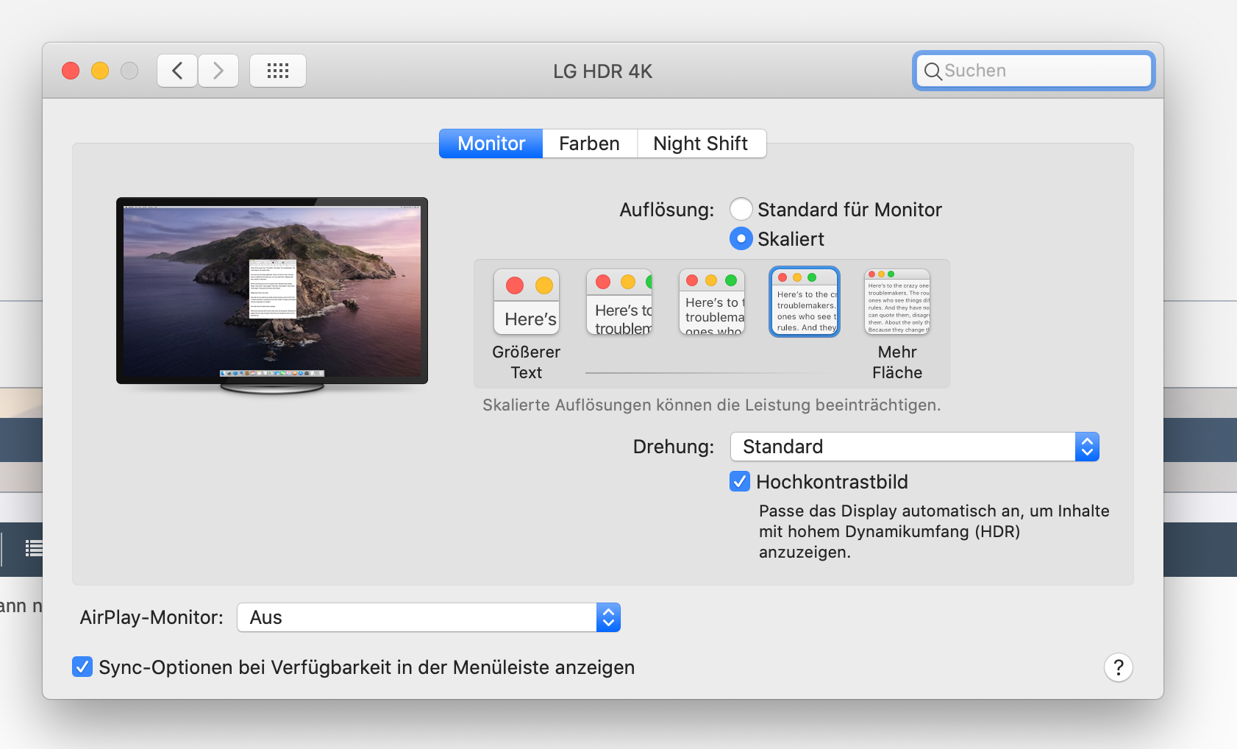Expand the AirPlay-Monitor dropdown
This screenshot has width=1237, height=749.
429,617
